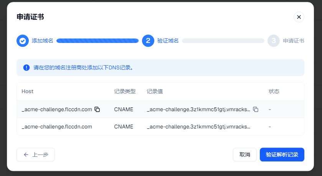Copy the first row 记录值 value
The width and height of the screenshot is (322, 176).
[x=256, y=109]
